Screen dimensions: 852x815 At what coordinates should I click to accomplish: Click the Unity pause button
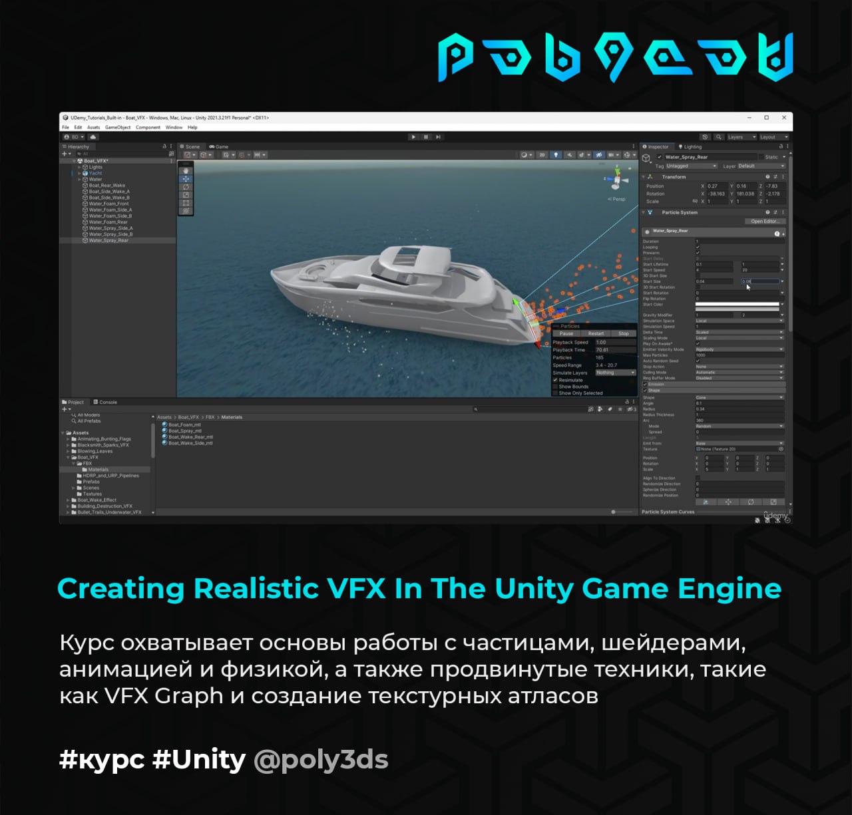[426, 137]
